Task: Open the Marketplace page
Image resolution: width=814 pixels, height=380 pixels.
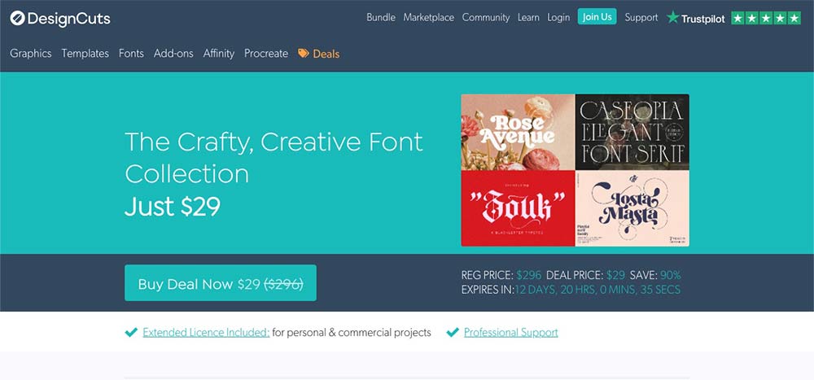Action: pos(428,18)
